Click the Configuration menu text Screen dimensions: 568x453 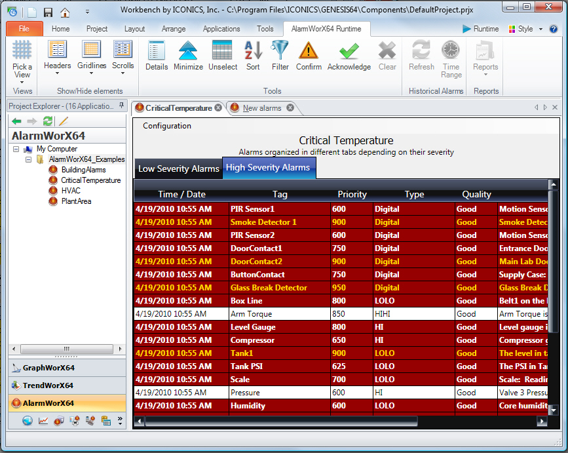tap(167, 126)
